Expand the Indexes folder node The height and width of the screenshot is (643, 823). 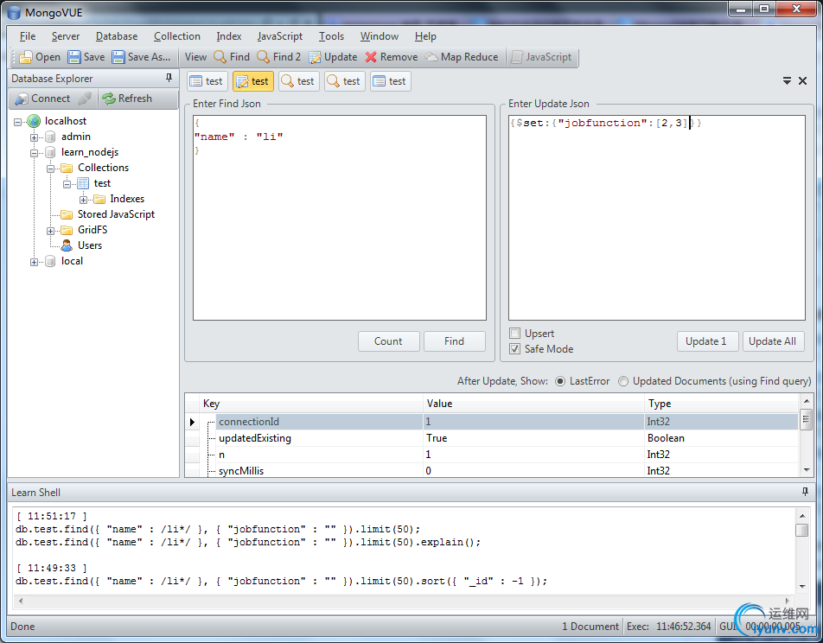click(84, 199)
